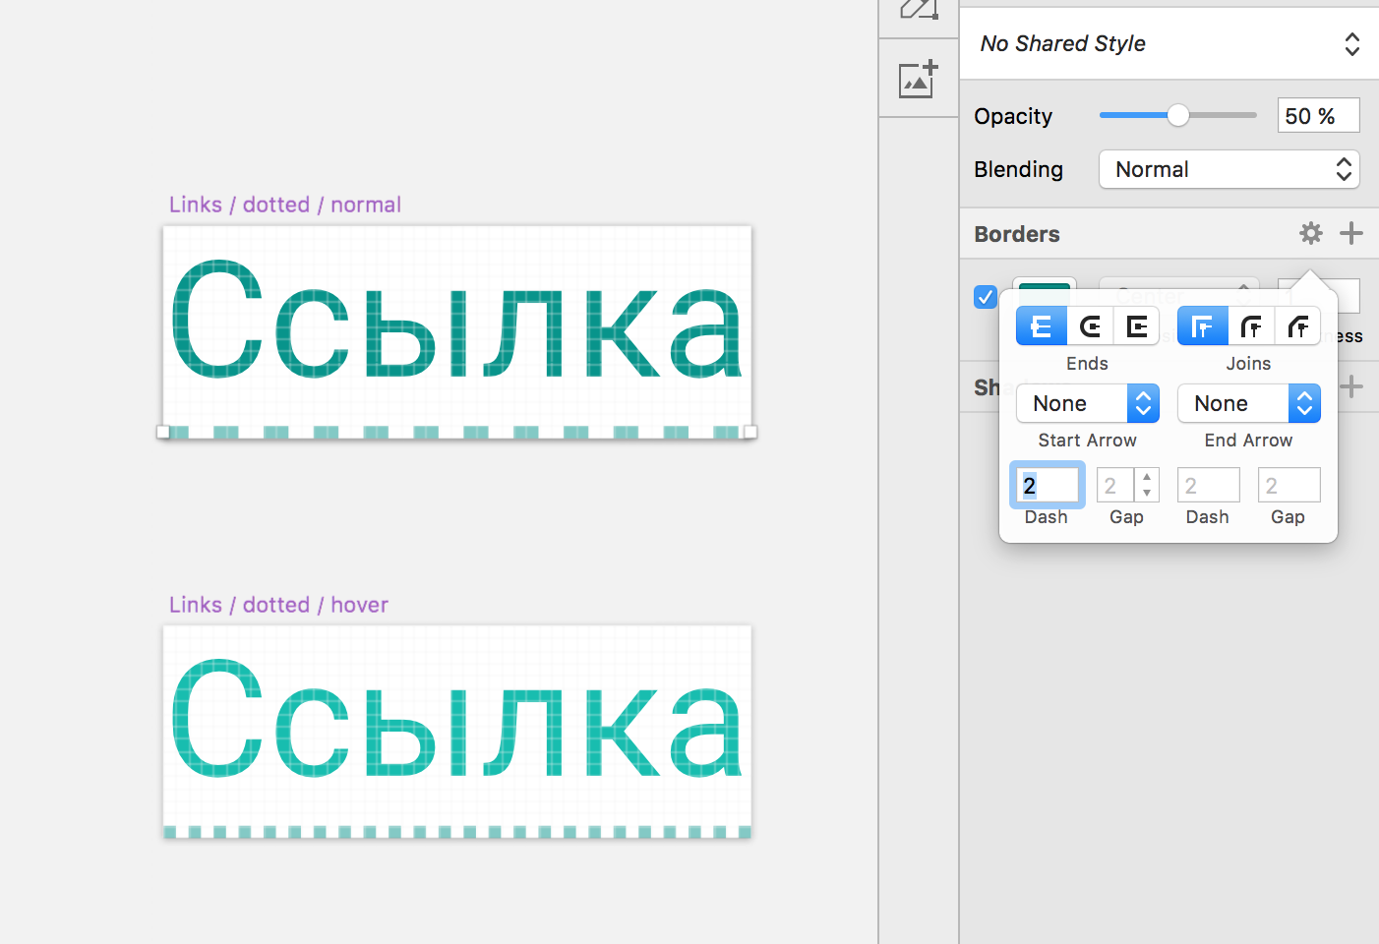Screen dimensions: 1379x944
Task: Select the round Joins option
Action: (x=1251, y=326)
